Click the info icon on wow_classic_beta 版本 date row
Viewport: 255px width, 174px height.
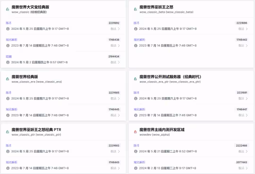pyautogui.click(x=136, y=29)
